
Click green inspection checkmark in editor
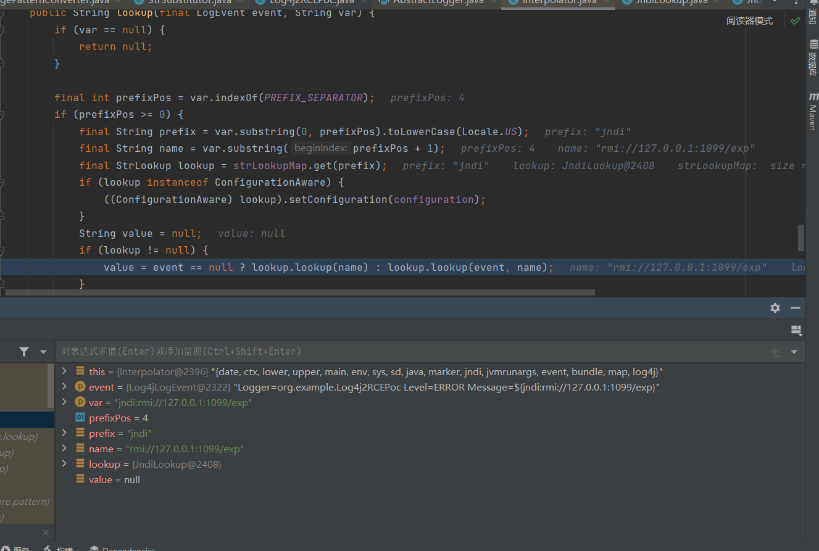click(796, 21)
